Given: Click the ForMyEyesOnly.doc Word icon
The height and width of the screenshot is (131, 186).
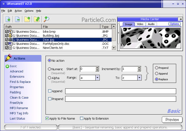Looking at the screenshot, I should coord(11,44).
